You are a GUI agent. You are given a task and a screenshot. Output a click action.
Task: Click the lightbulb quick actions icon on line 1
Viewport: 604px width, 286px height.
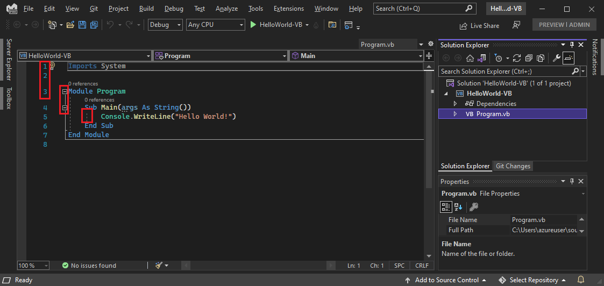click(x=52, y=66)
